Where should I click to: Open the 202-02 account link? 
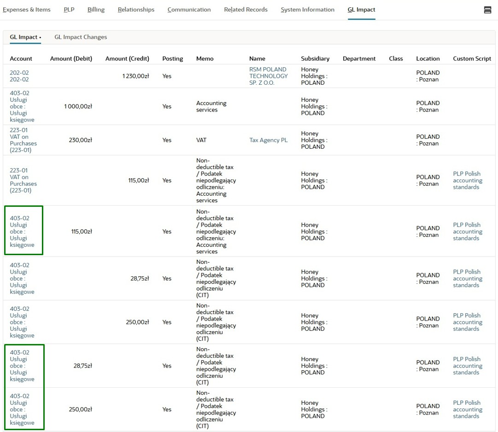click(19, 76)
